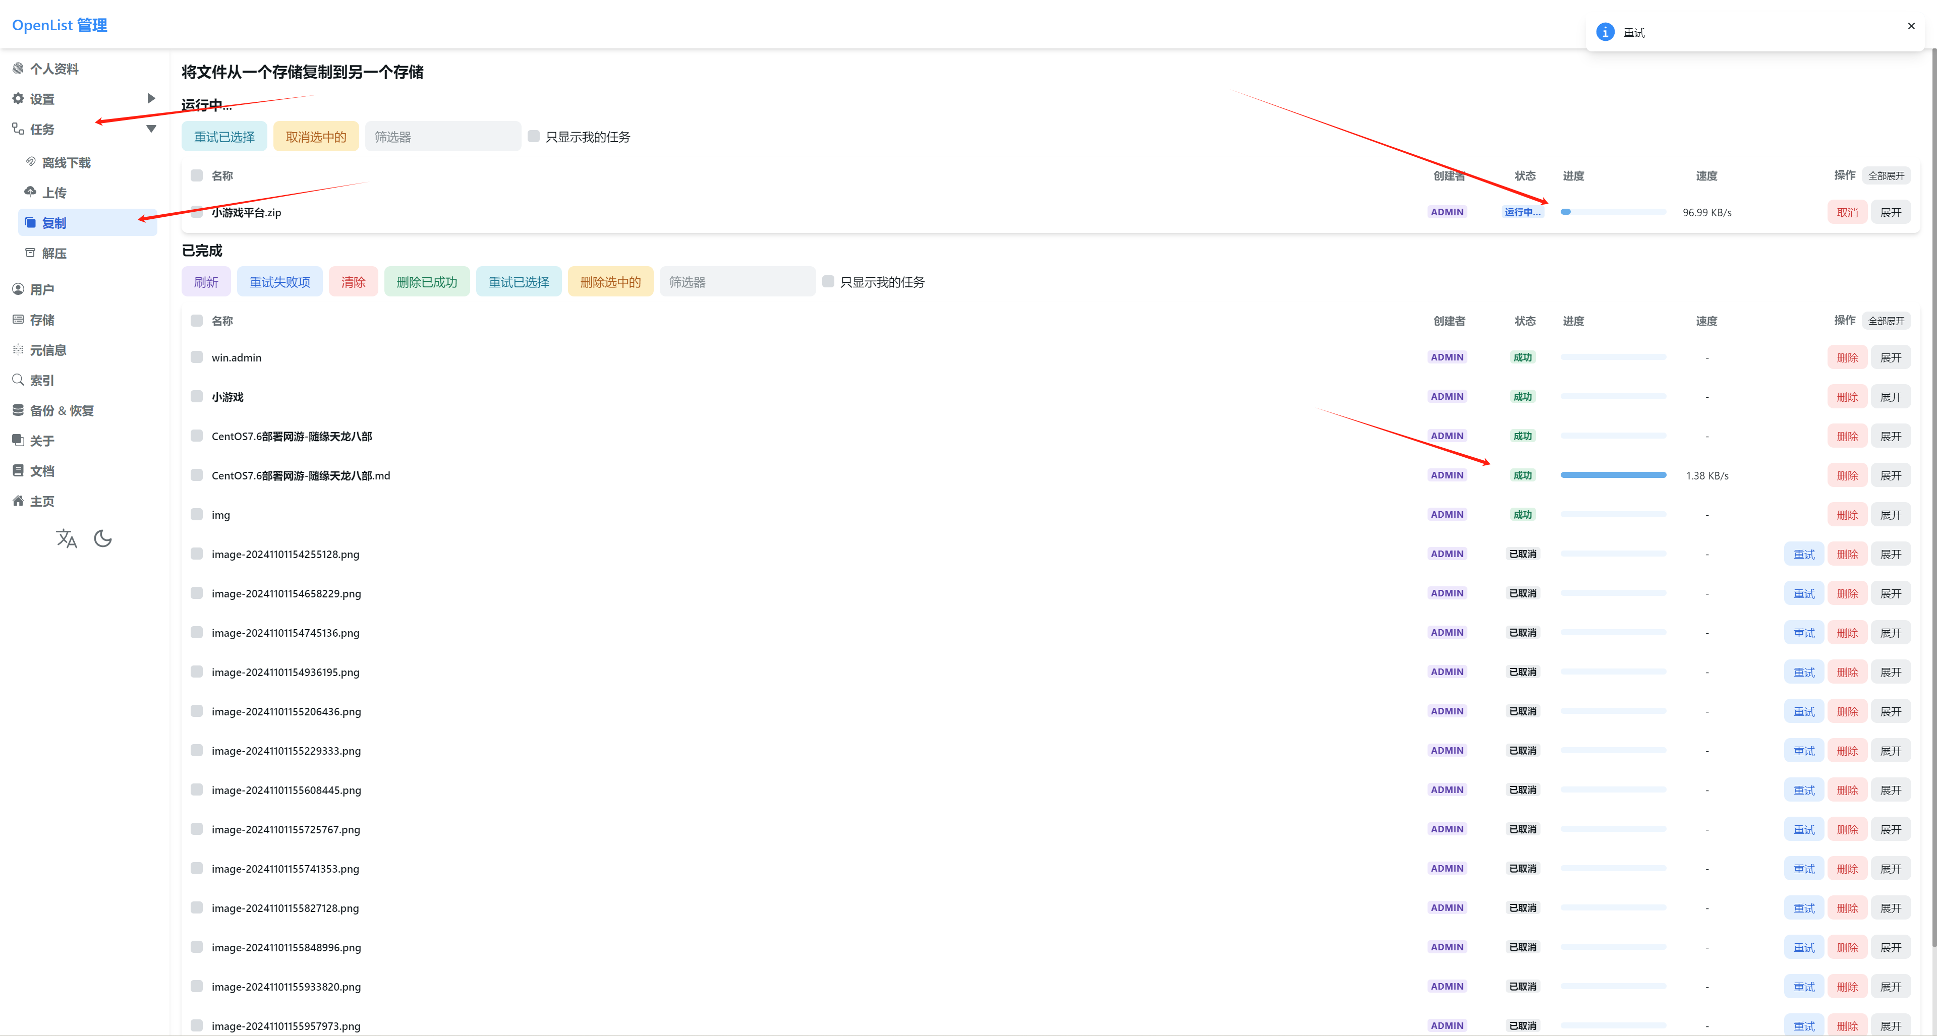Enable 只显示我的任务 under 运行中
The image size is (1937, 1036).
coord(533,136)
